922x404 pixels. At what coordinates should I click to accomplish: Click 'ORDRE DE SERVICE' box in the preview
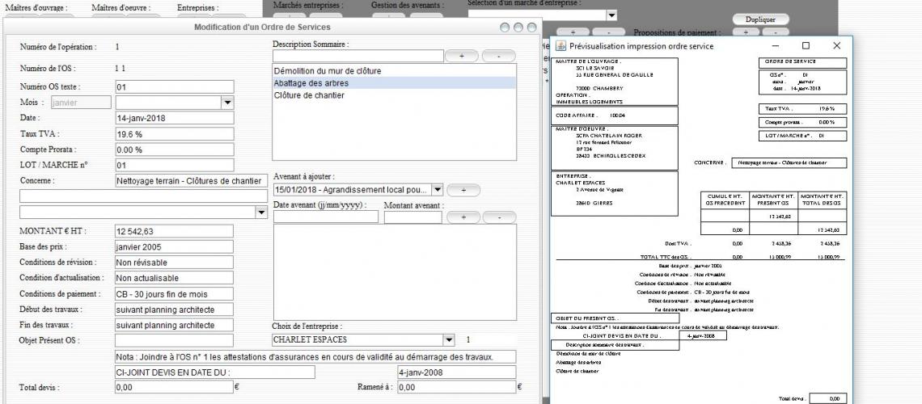point(802,63)
